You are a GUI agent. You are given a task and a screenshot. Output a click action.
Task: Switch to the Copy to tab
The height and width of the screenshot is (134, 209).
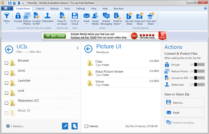pyautogui.click(x=40, y=9)
